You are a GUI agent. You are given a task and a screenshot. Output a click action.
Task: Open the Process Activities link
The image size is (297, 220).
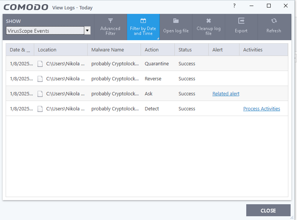(x=262, y=109)
